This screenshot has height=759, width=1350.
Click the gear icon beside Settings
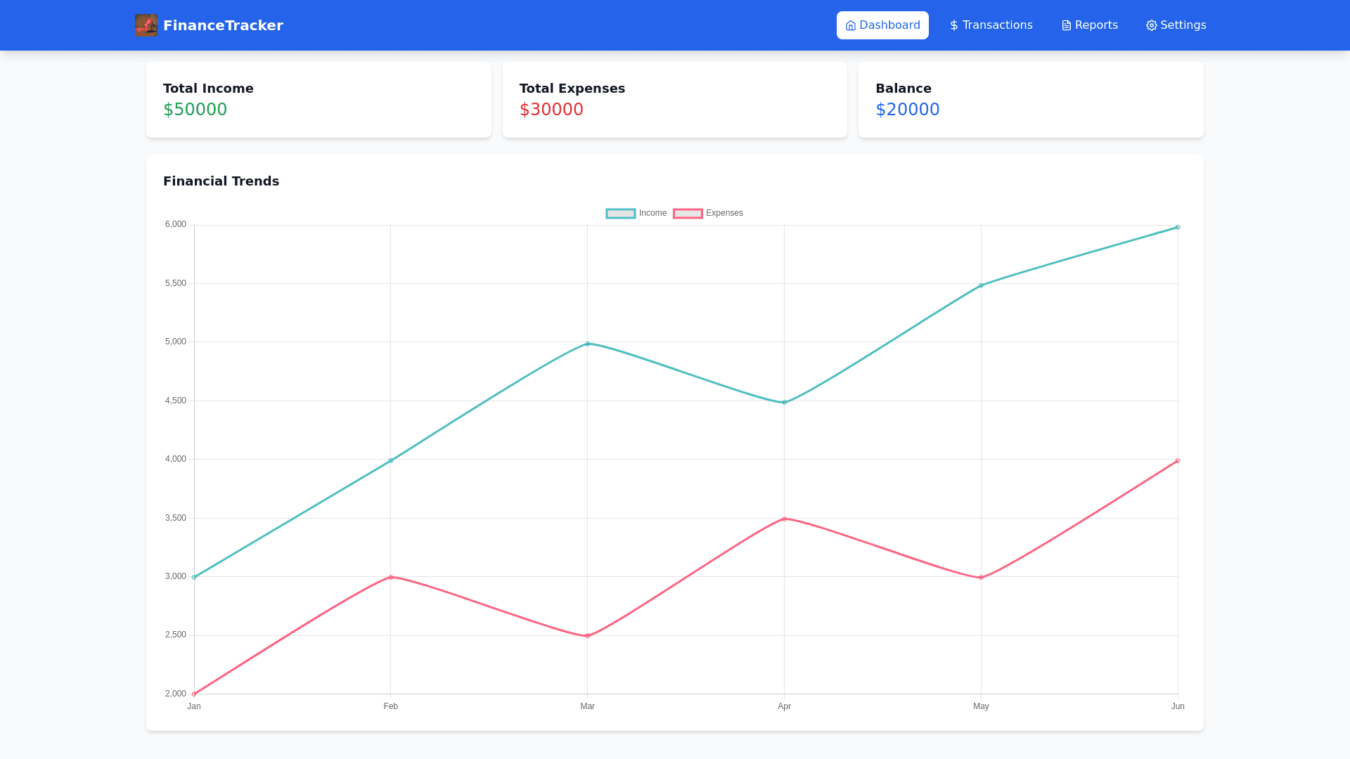[1152, 25]
